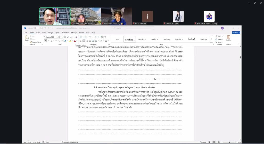Switch to the Design tab

click(50, 33)
